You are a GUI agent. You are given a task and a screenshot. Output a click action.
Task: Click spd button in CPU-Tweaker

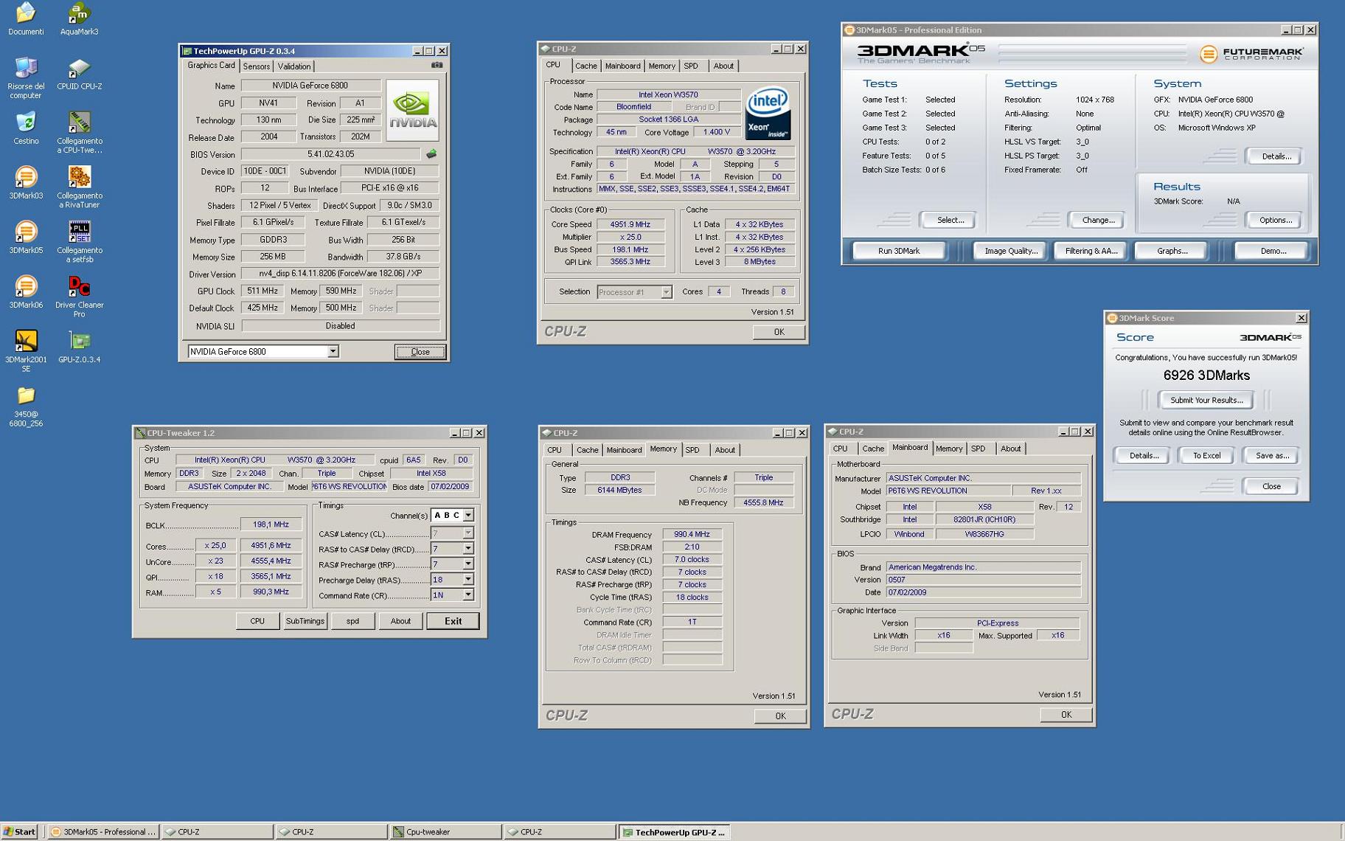point(352,621)
